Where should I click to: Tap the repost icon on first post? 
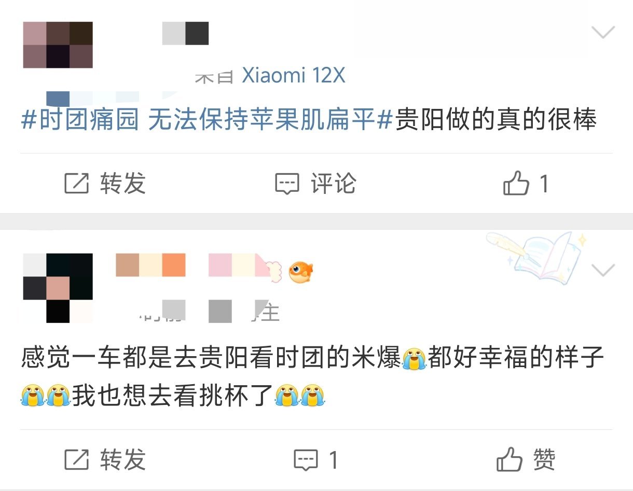76,184
